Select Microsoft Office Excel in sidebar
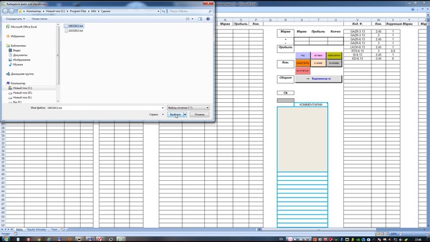This screenshot has width=430, height=242. click(21, 27)
